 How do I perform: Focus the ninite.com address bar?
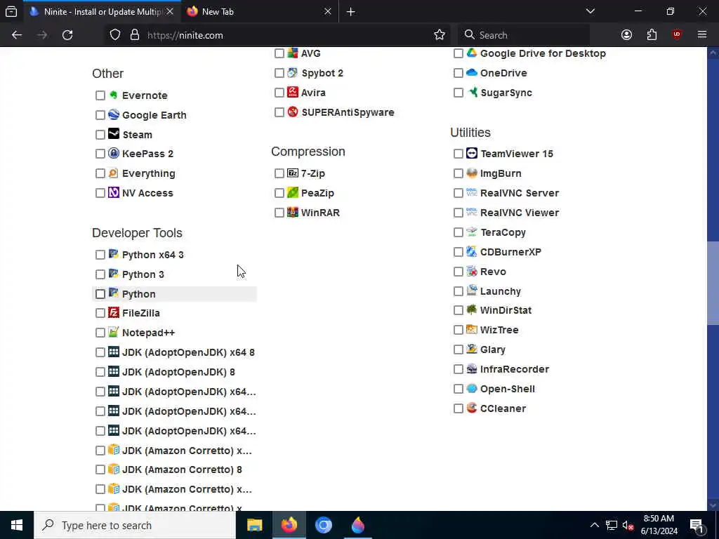pos(279,35)
